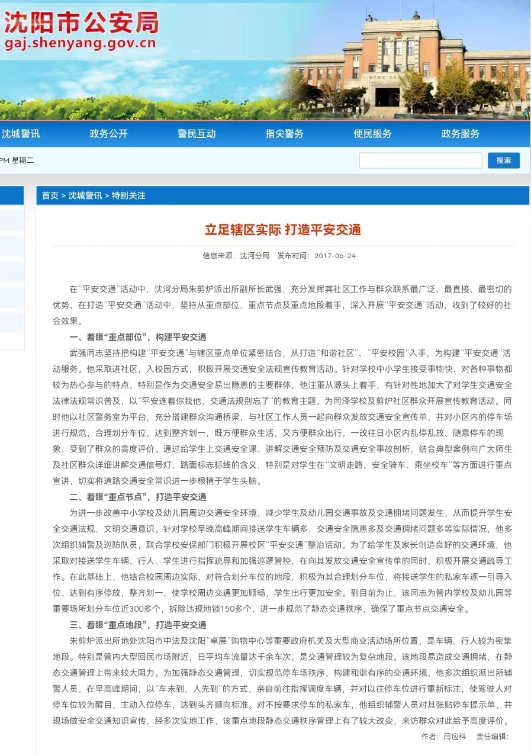Go to 首页 in the breadcrumb
This screenshot has width=531, height=755.
tap(50, 195)
